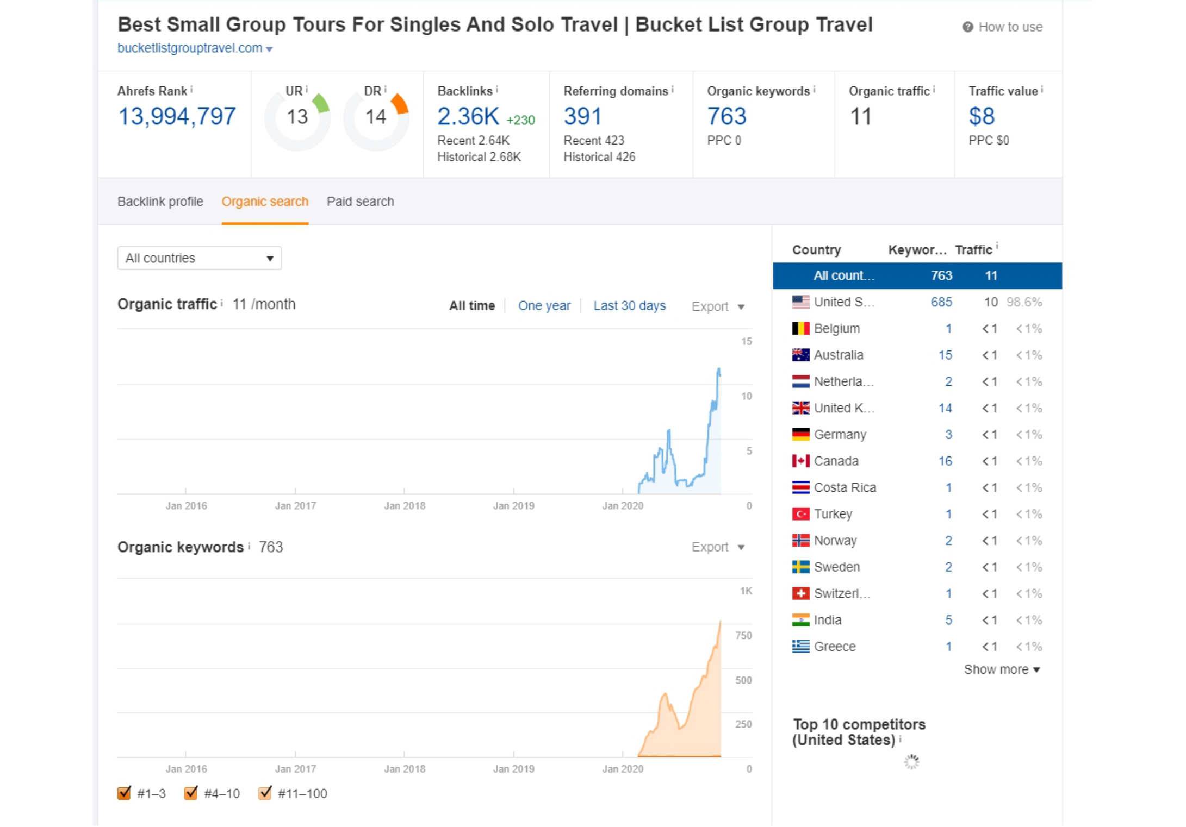The height and width of the screenshot is (827, 1186).
Task: Open the $8 traffic value link
Action: [982, 116]
